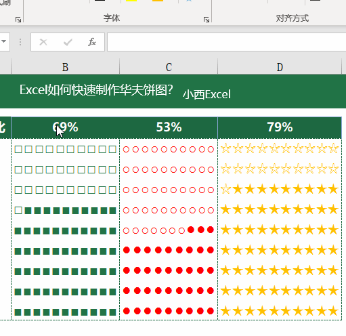Click the 字体 group label

[x=112, y=18]
